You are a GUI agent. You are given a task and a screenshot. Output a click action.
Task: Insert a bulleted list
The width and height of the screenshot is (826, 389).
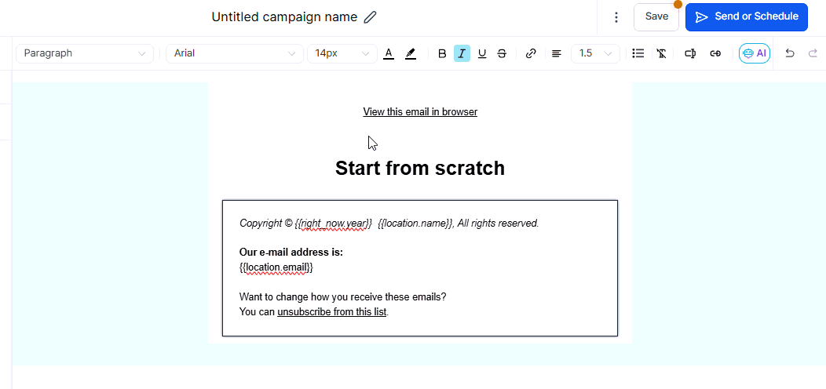pos(638,53)
